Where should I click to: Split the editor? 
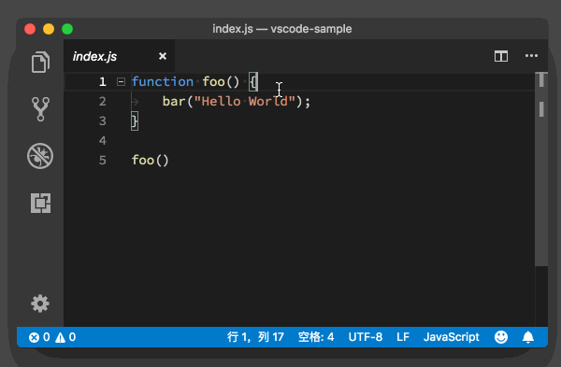point(501,56)
